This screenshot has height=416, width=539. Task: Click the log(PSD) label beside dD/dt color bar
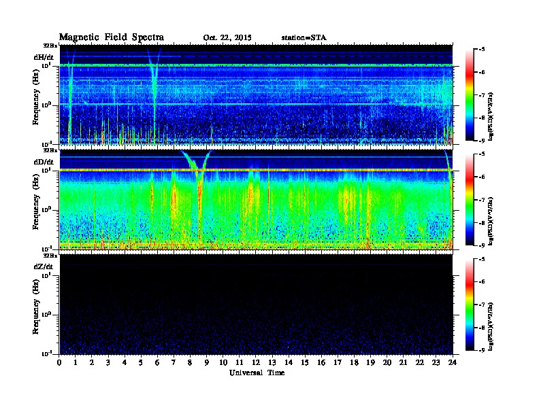point(491,221)
